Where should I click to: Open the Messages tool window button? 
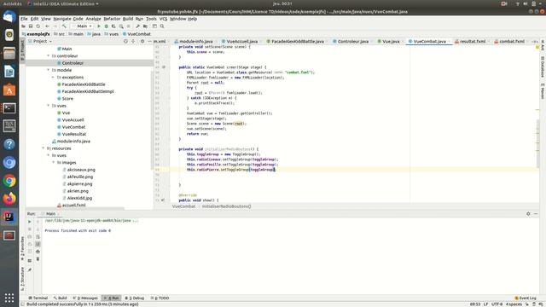tap(85, 298)
